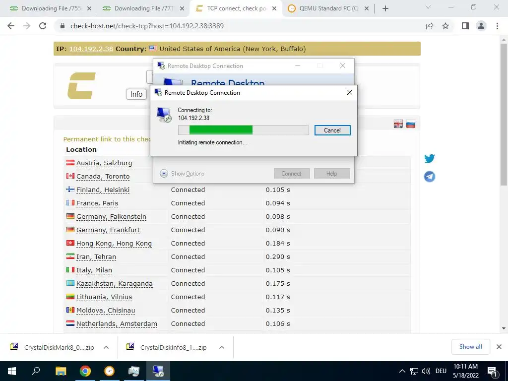Close the first Downloading File tab
The image size is (508, 381).
coord(89,9)
